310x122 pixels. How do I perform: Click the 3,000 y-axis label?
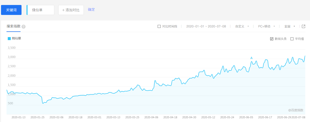pos(11,57)
